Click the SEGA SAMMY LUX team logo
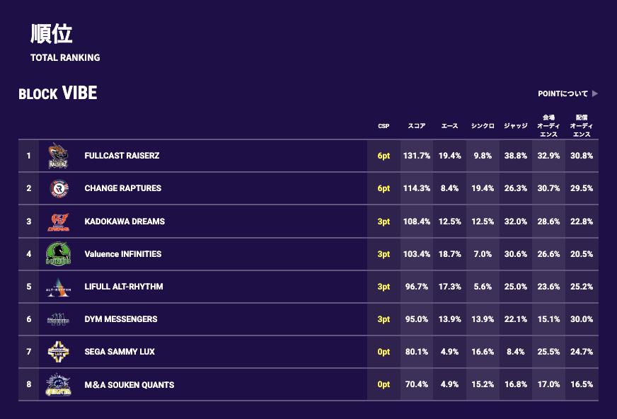 59,352
